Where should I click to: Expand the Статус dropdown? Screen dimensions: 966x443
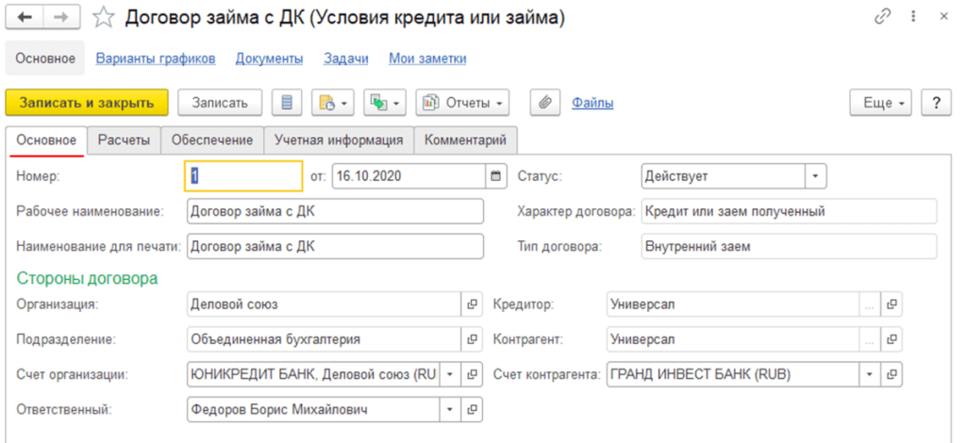pyautogui.click(x=815, y=176)
